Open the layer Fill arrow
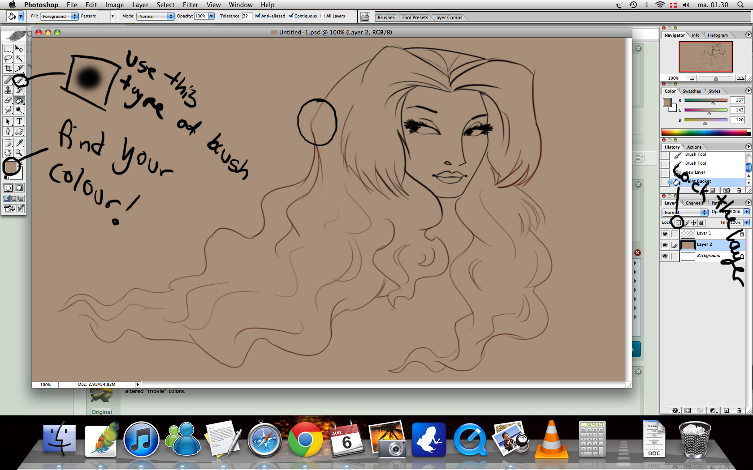The image size is (753, 470). (747, 222)
